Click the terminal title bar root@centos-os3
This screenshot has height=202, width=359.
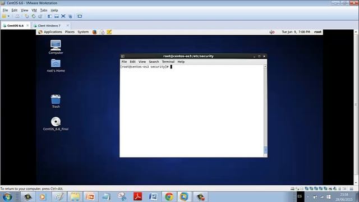188,56
